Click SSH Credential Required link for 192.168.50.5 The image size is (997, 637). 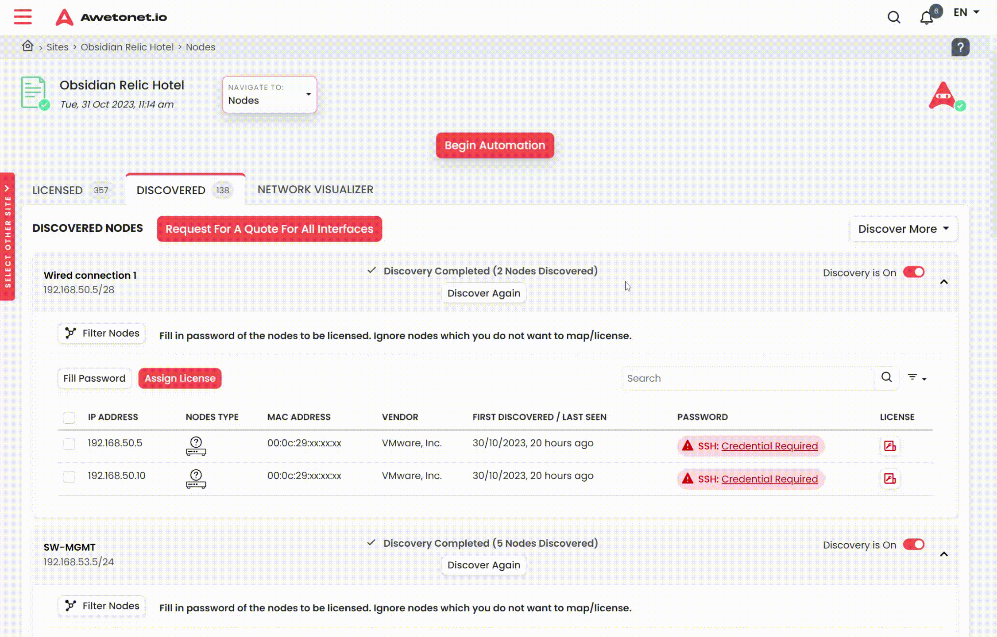769,446
